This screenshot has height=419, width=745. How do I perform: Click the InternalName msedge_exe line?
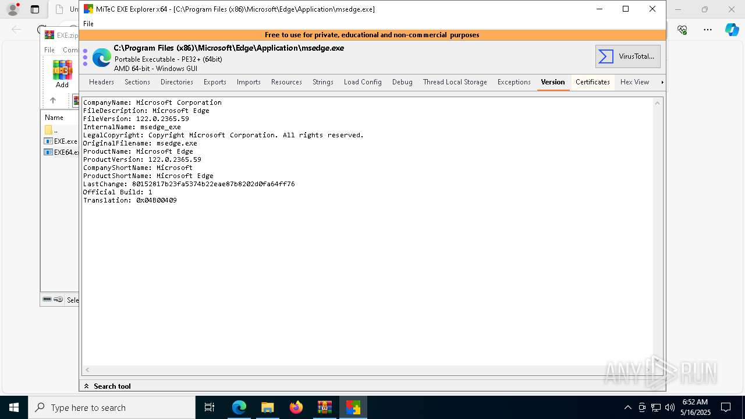coord(132,127)
